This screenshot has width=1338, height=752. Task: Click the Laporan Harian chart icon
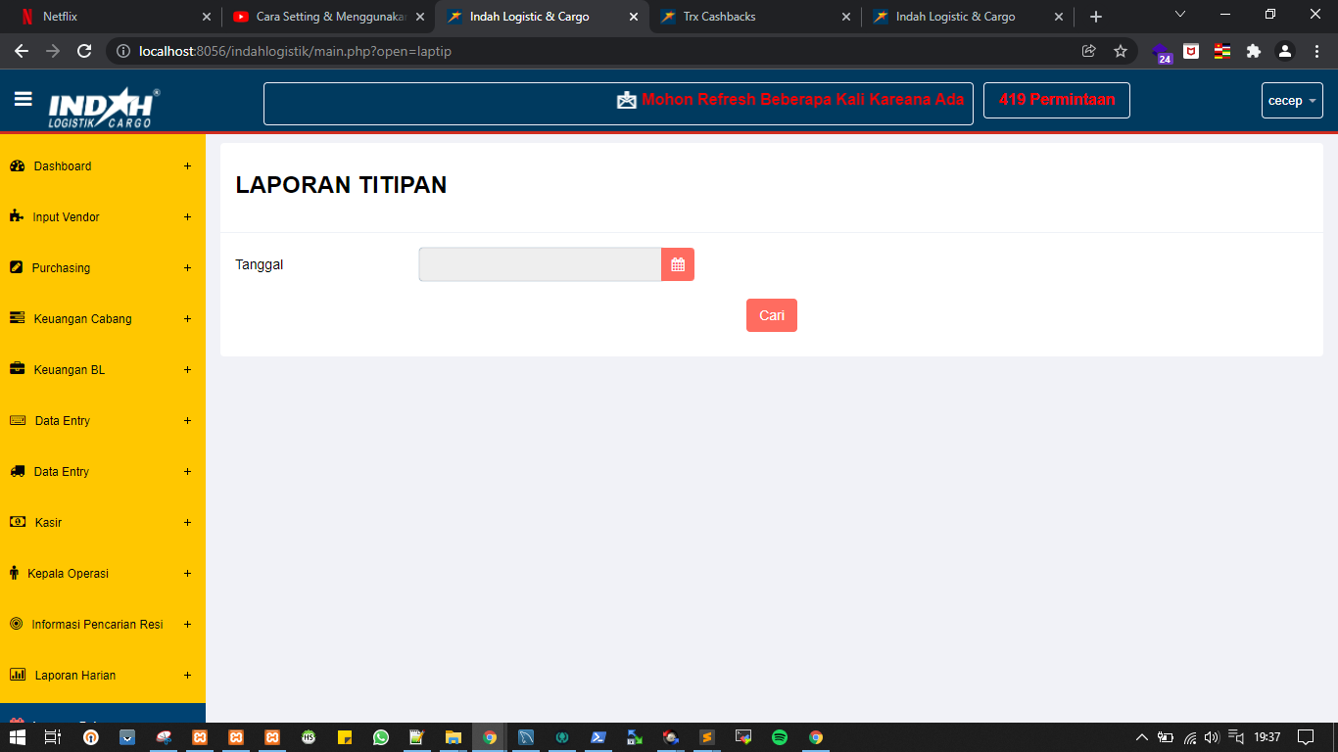point(17,675)
